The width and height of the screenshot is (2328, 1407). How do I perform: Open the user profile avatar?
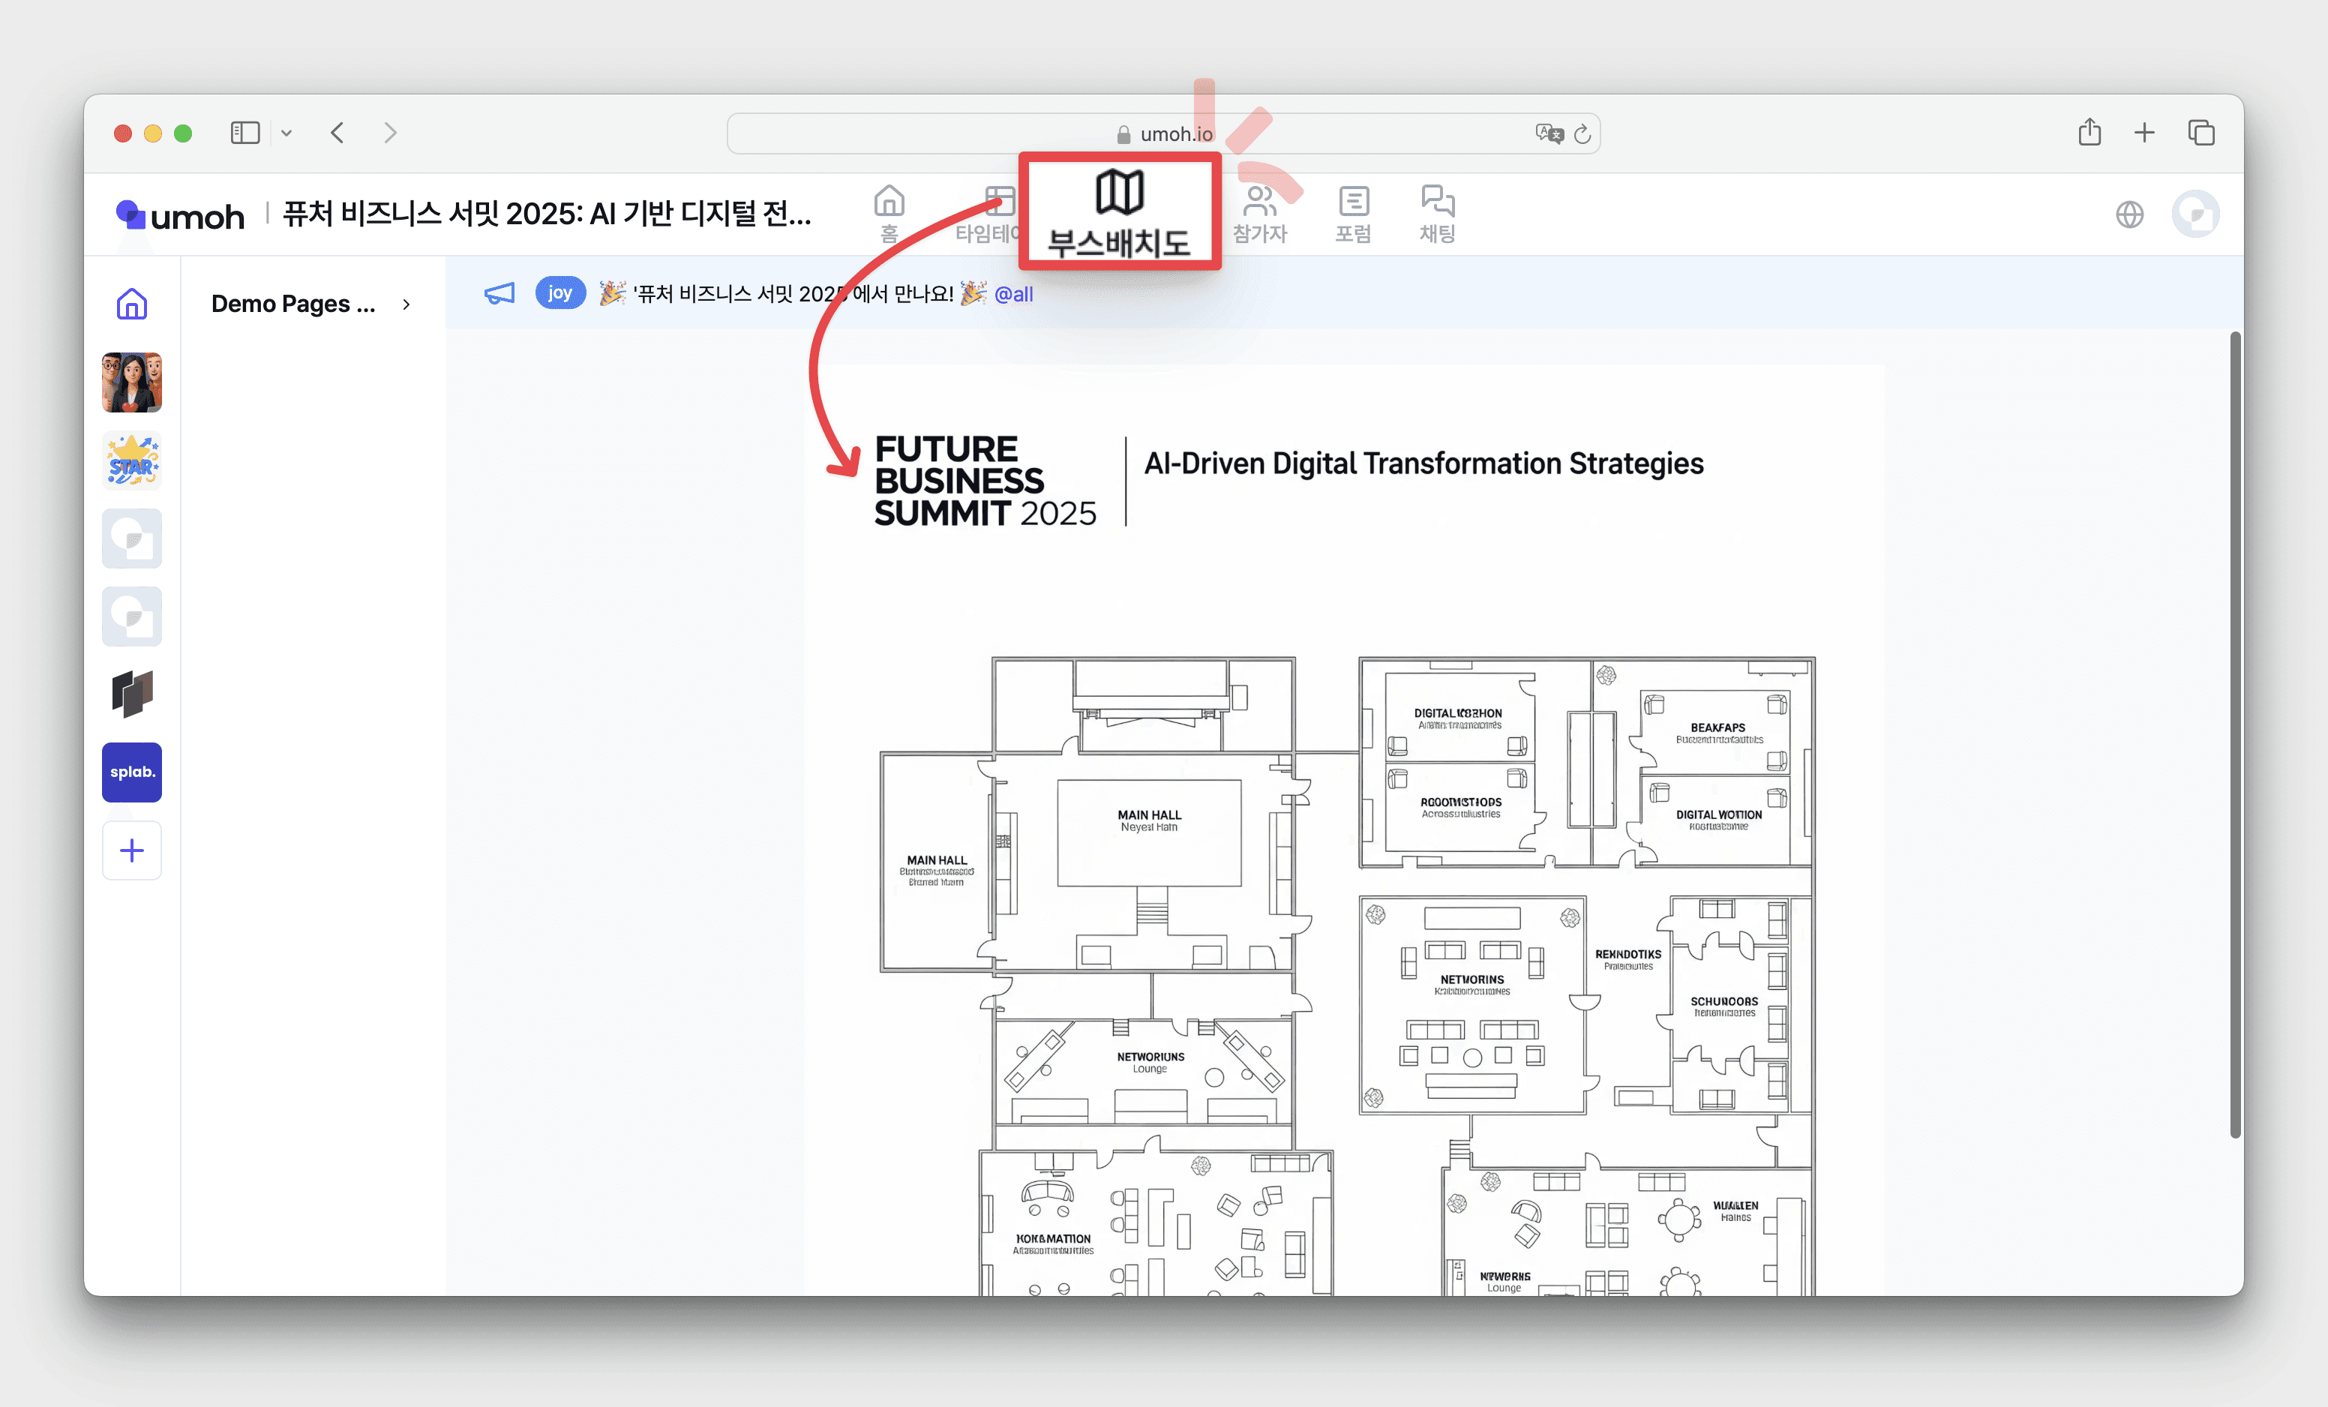click(2194, 214)
